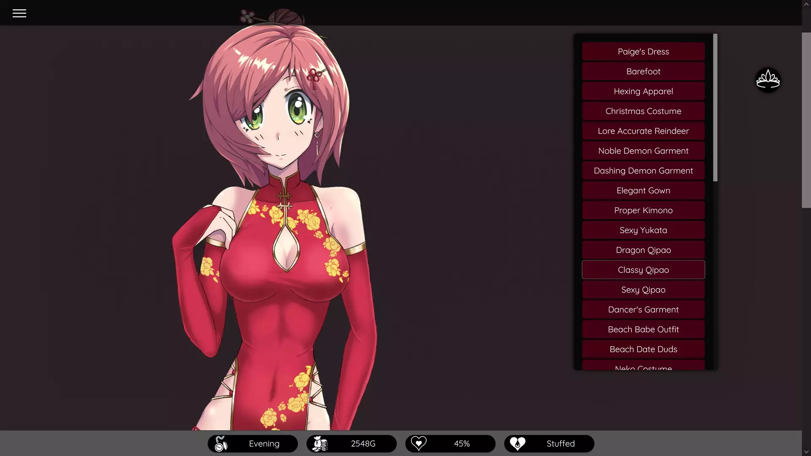
Task: Click the gold coins money icon
Action: click(x=320, y=444)
